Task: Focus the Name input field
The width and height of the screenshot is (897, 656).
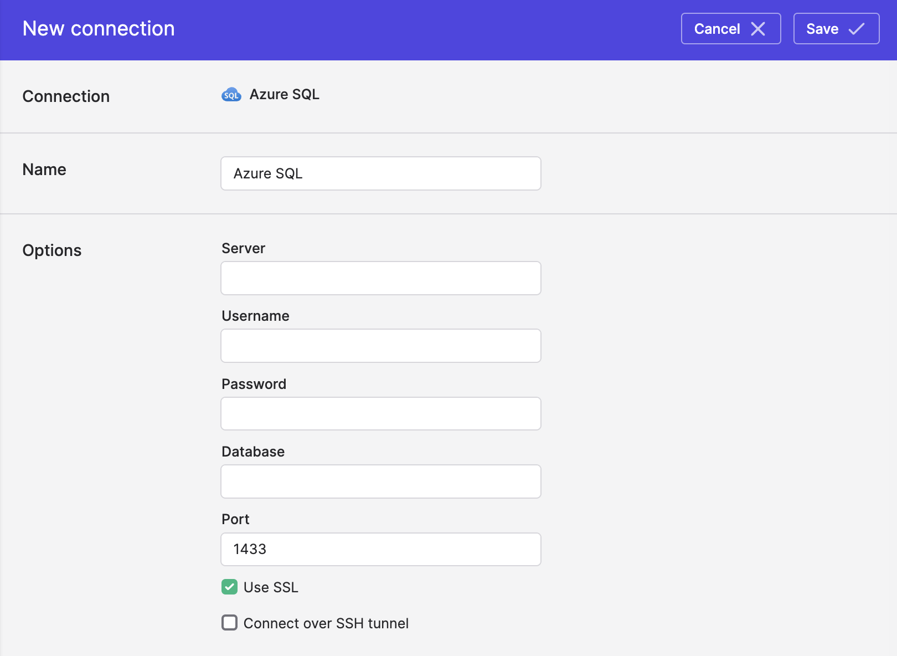Action: (381, 173)
